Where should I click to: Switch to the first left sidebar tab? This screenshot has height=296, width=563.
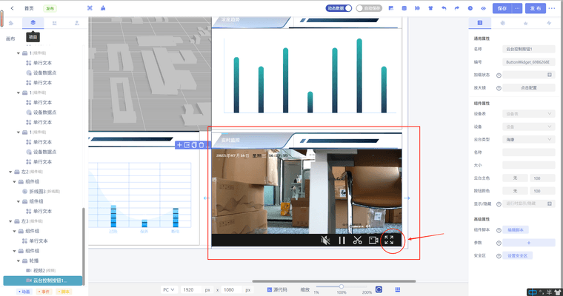click(11, 23)
